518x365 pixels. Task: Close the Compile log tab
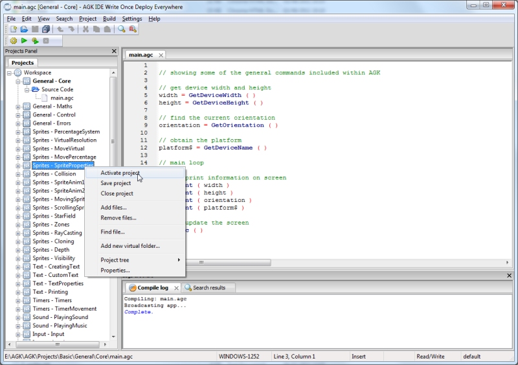pyautogui.click(x=176, y=288)
